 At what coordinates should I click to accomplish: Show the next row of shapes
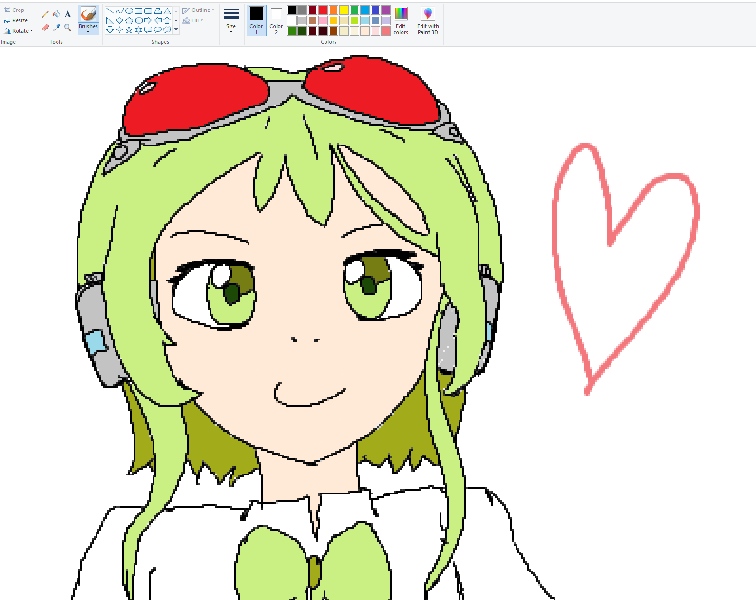(x=176, y=20)
